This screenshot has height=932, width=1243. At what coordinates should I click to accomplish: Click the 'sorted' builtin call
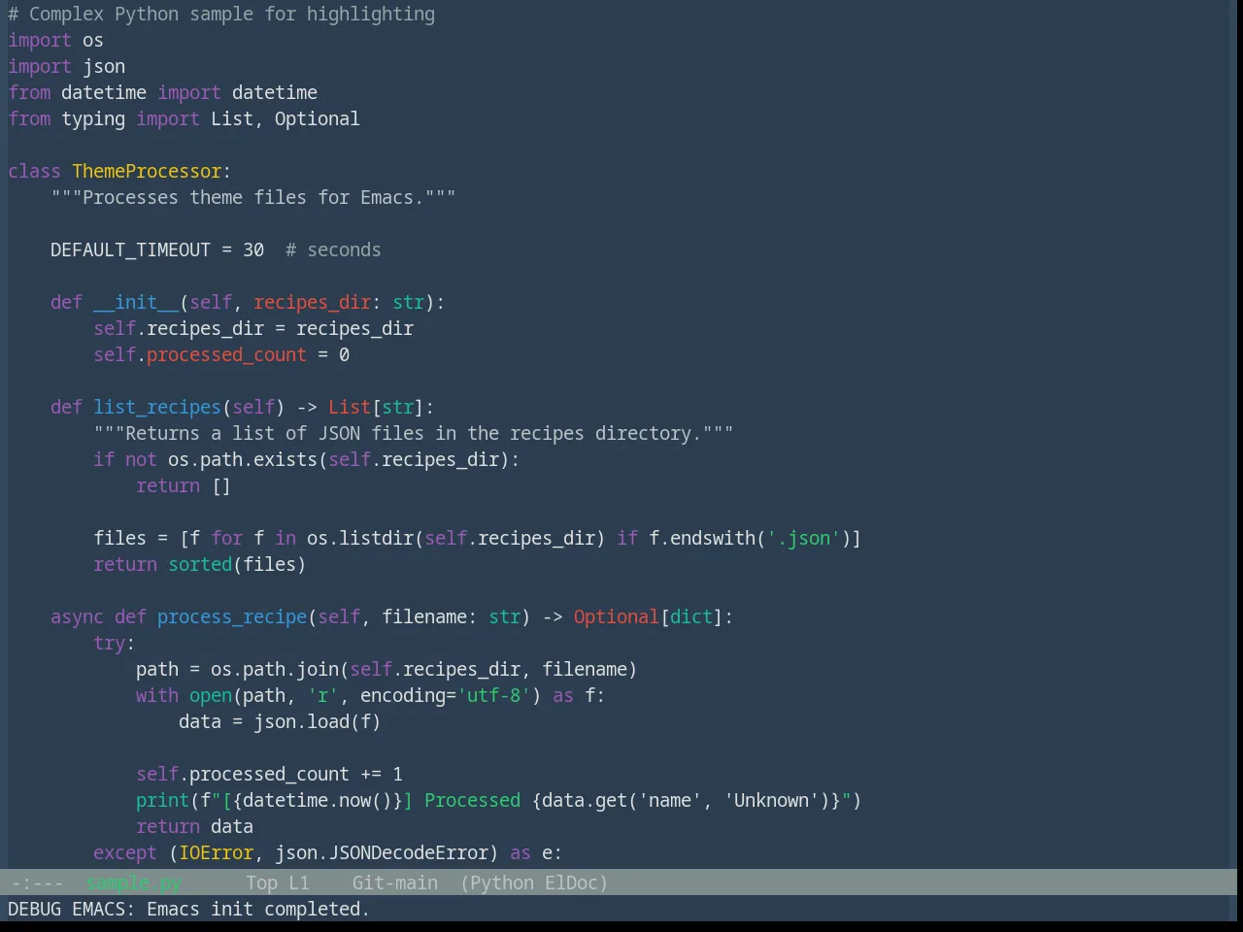(x=200, y=565)
